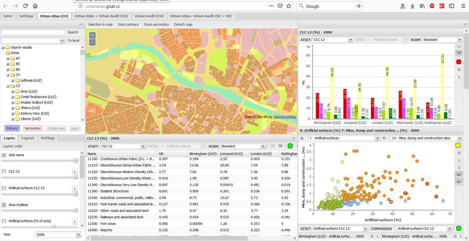Toggle the Area Outlines layer checkbox
This screenshot has height=241, width=469.
4,205
